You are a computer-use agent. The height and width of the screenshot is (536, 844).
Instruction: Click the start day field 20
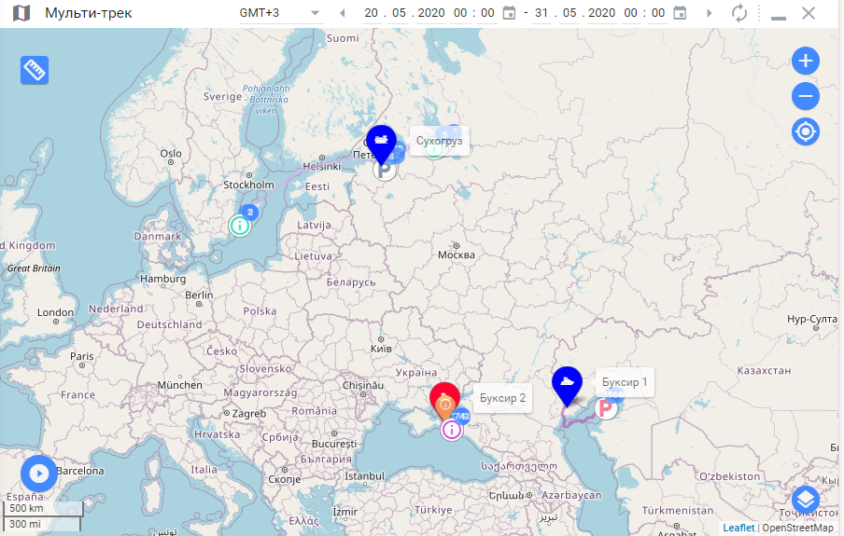[372, 13]
